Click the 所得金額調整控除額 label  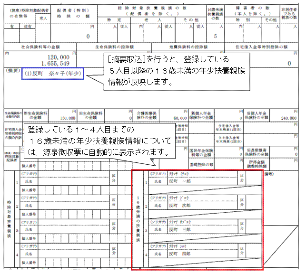[x=257, y=164]
